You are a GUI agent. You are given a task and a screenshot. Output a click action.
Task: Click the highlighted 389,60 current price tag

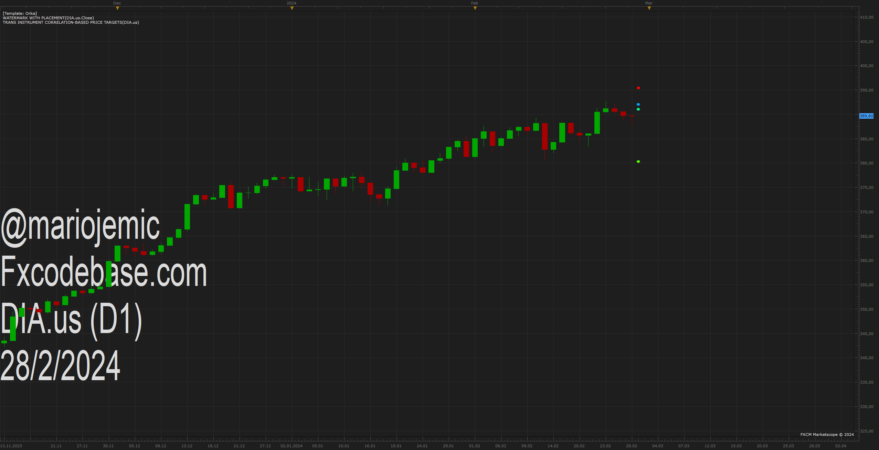pyautogui.click(x=866, y=116)
